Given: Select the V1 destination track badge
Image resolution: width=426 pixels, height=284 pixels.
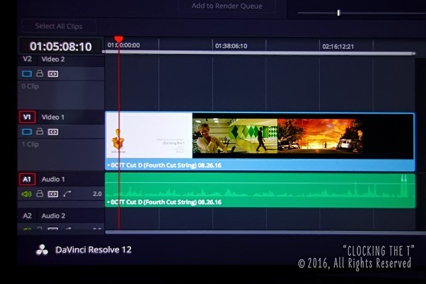Looking at the screenshot, I should point(27,117).
